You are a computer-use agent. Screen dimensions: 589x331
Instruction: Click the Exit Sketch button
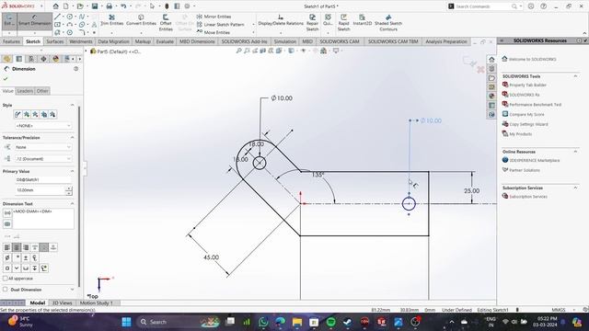click(x=9, y=20)
